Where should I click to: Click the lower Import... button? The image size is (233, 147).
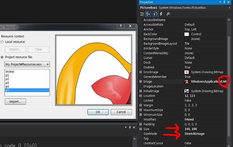[15, 102]
